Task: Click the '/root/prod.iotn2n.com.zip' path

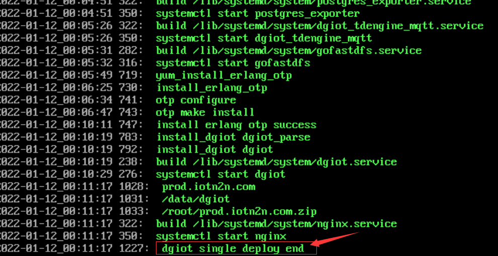Action: 239,212
